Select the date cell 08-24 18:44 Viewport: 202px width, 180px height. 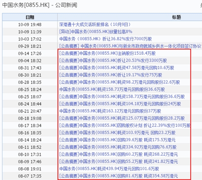click(x=30, y=104)
